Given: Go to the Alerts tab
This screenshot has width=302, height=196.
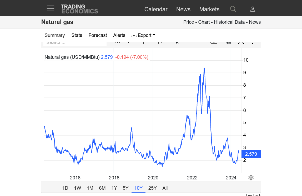Looking at the screenshot, I should coord(119,35).
